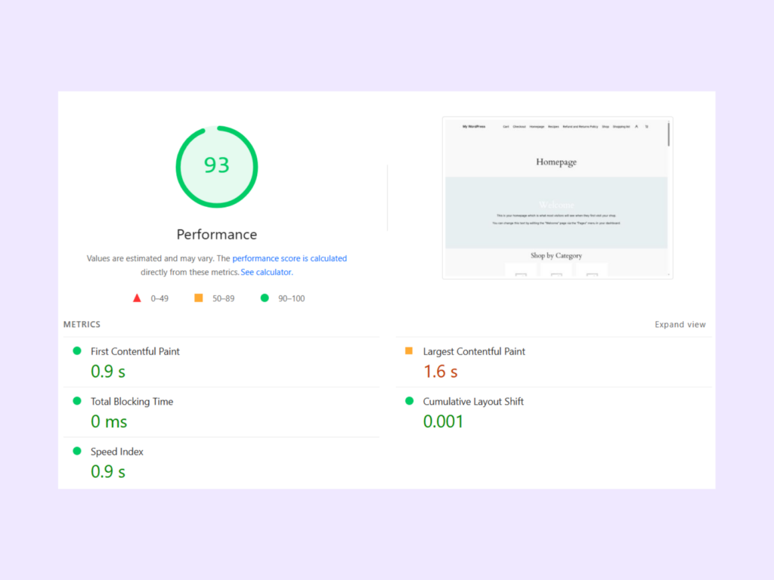Click the cart icon in the site preview
The height and width of the screenshot is (580, 774).
[x=647, y=127]
